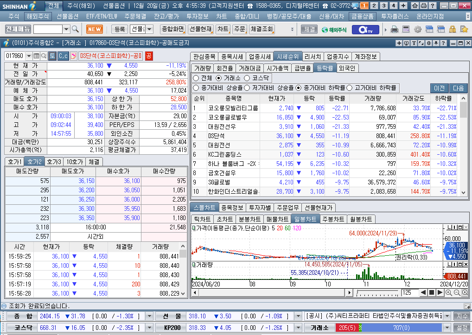Click chart zoom out magnifier icon
The height and width of the screenshot is (335, 472).
[457, 292]
